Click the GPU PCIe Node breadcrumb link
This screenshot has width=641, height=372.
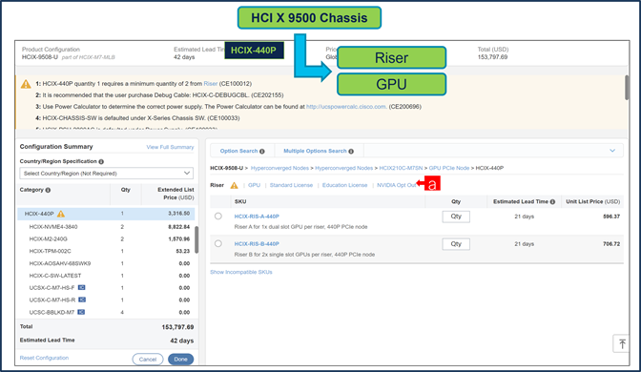449,168
